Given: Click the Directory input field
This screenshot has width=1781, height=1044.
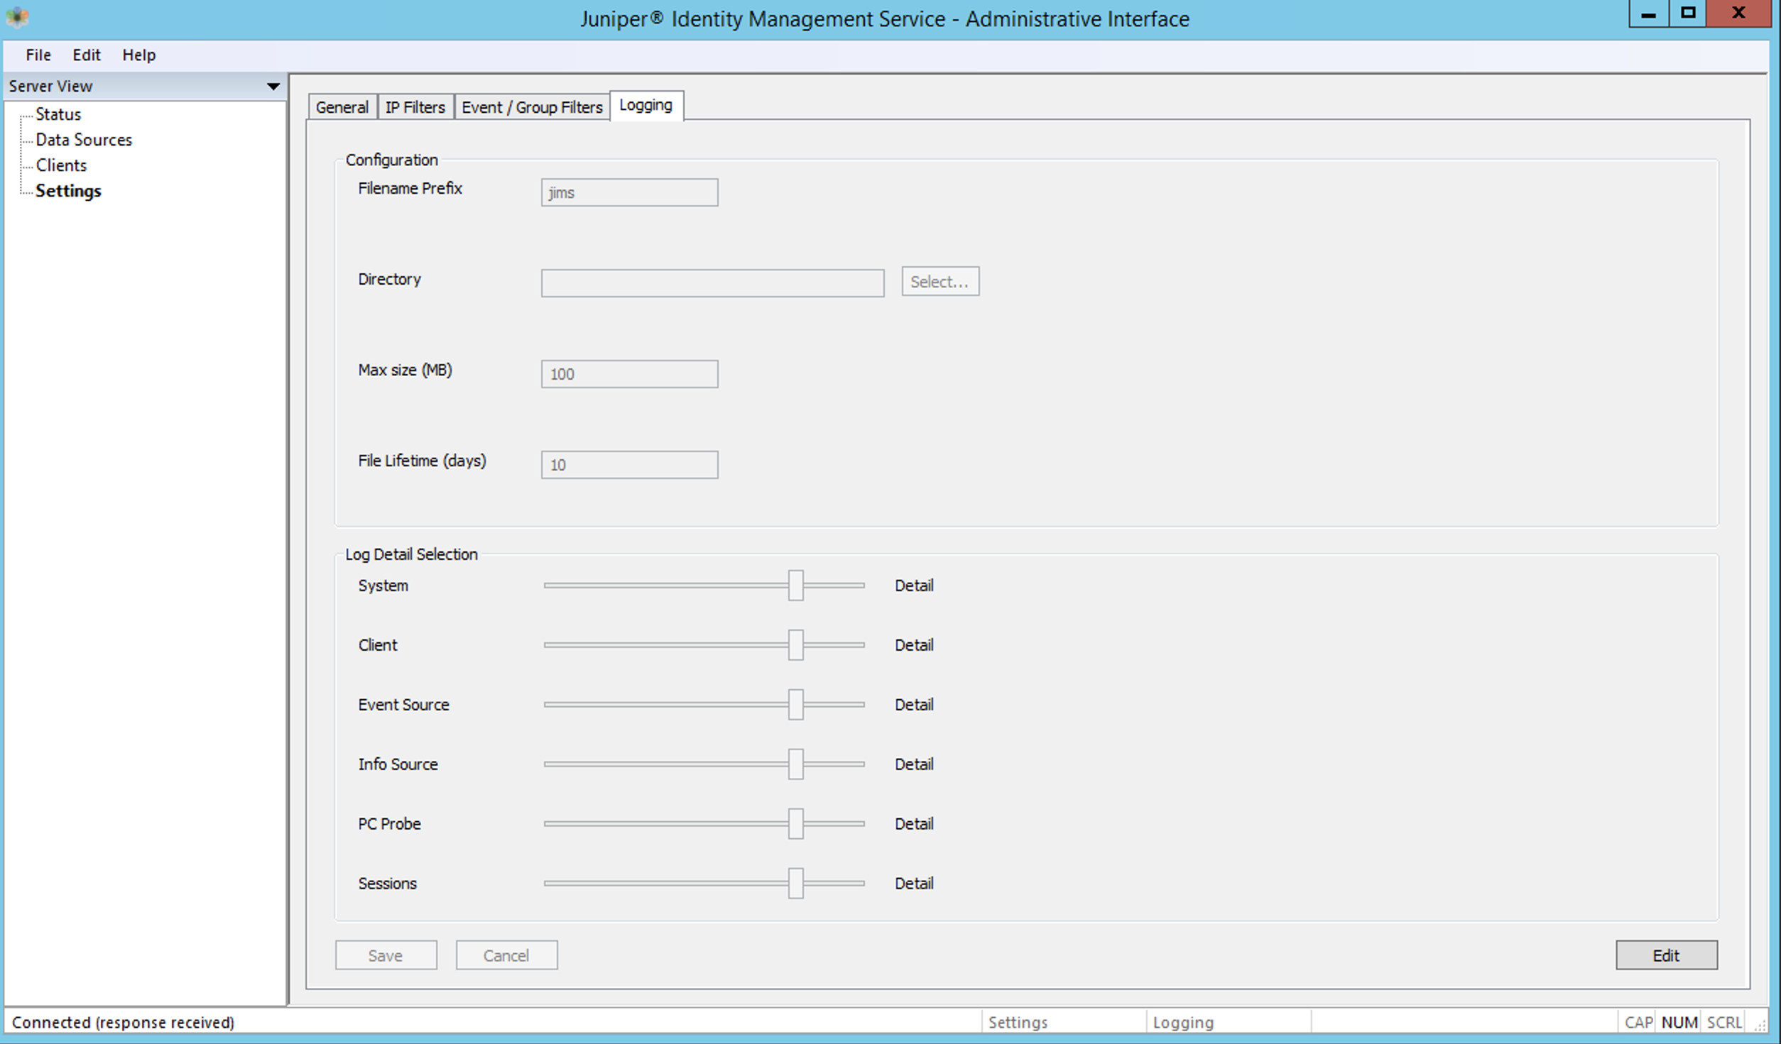Looking at the screenshot, I should [712, 283].
